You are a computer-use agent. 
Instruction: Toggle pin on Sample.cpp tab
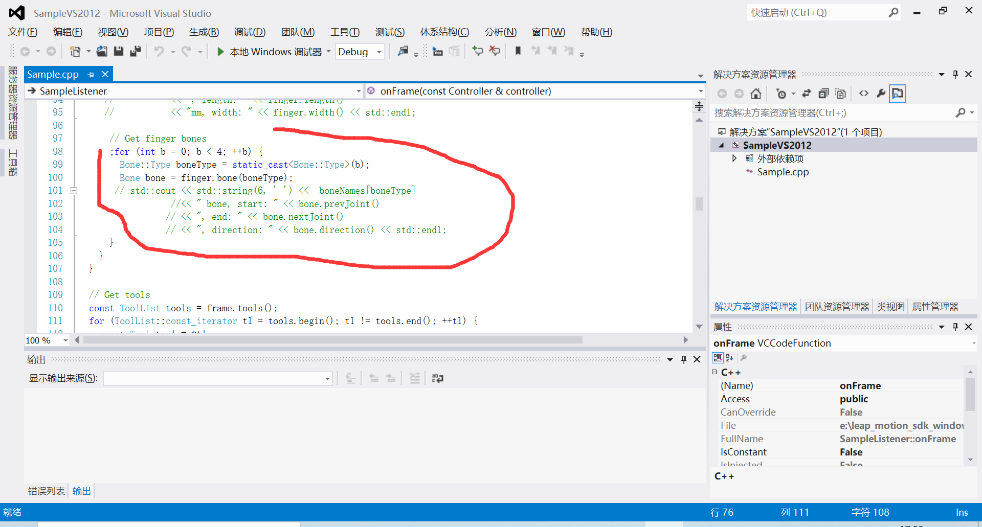pyautogui.click(x=91, y=75)
